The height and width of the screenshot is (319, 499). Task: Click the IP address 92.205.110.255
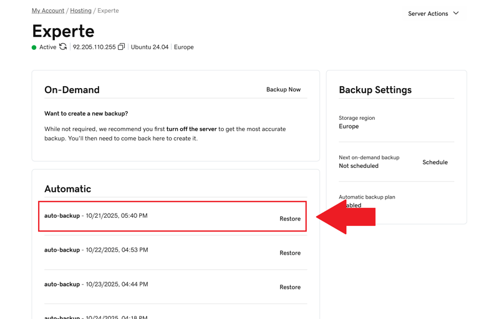pos(94,47)
